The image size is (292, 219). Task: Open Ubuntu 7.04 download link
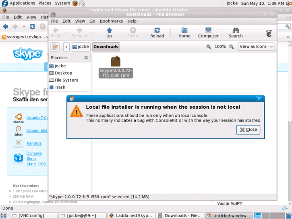[37, 118]
